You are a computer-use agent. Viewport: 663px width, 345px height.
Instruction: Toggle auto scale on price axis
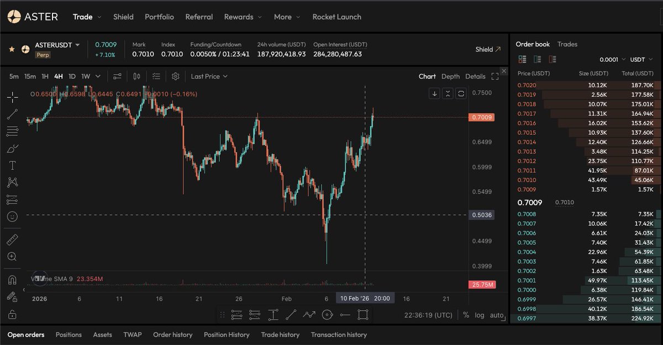click(x=497, y=315)
